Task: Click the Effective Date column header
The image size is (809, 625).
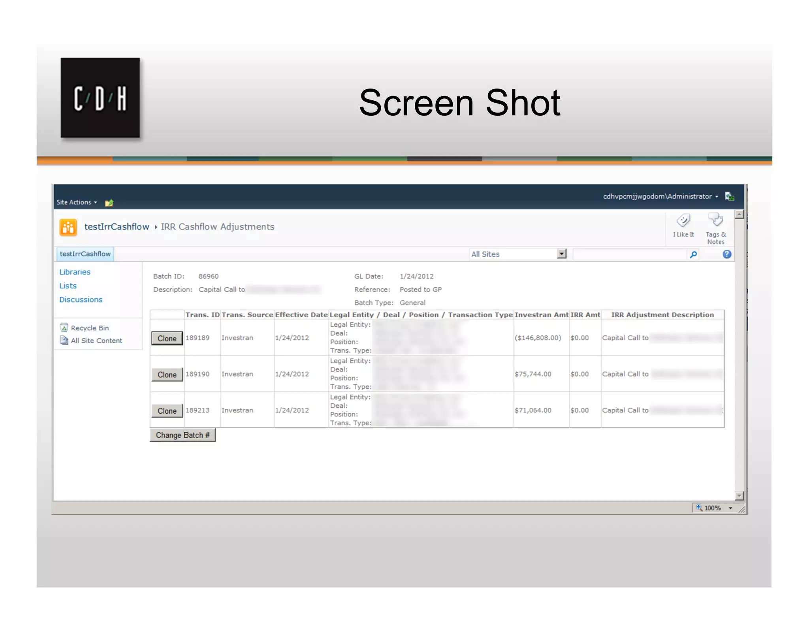Action: (301, 314)
